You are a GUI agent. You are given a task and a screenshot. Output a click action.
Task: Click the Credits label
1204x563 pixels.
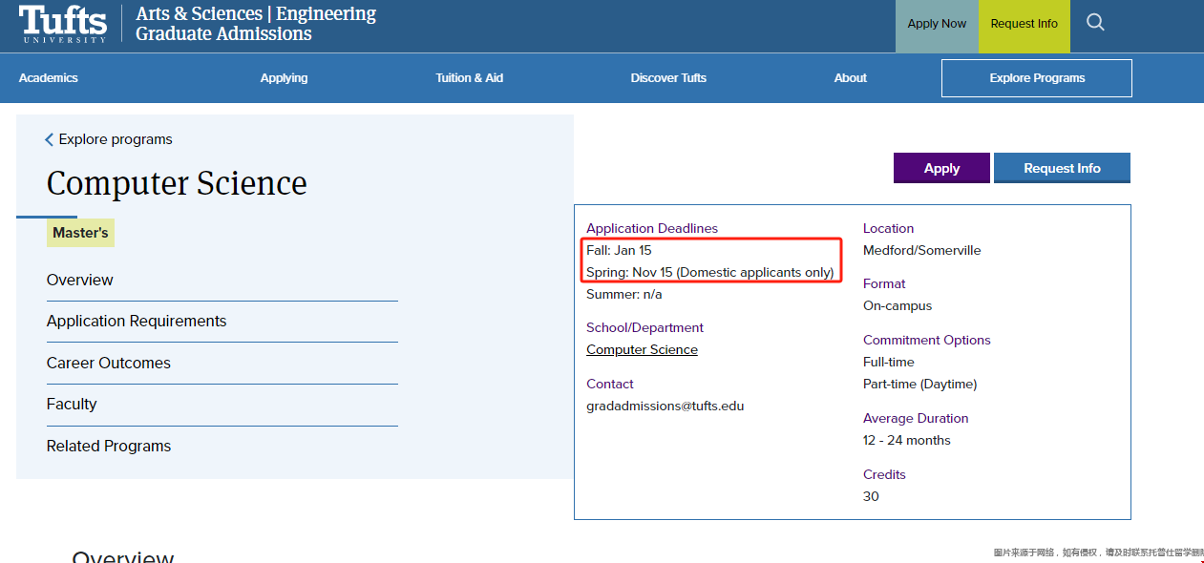pos(884,475)
